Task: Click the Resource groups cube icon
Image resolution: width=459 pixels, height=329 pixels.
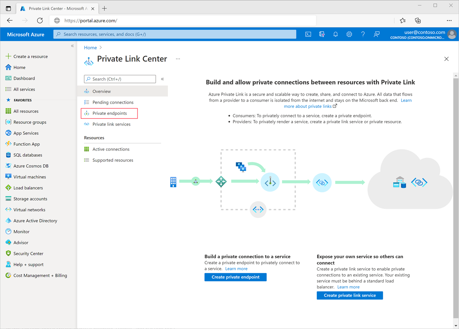Action: pos(8,122)
